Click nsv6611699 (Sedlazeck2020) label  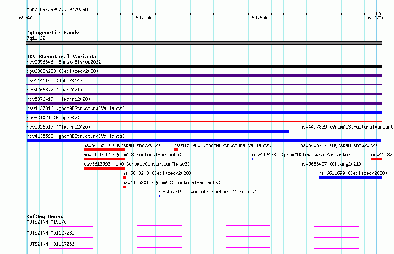tap(353, 173)
